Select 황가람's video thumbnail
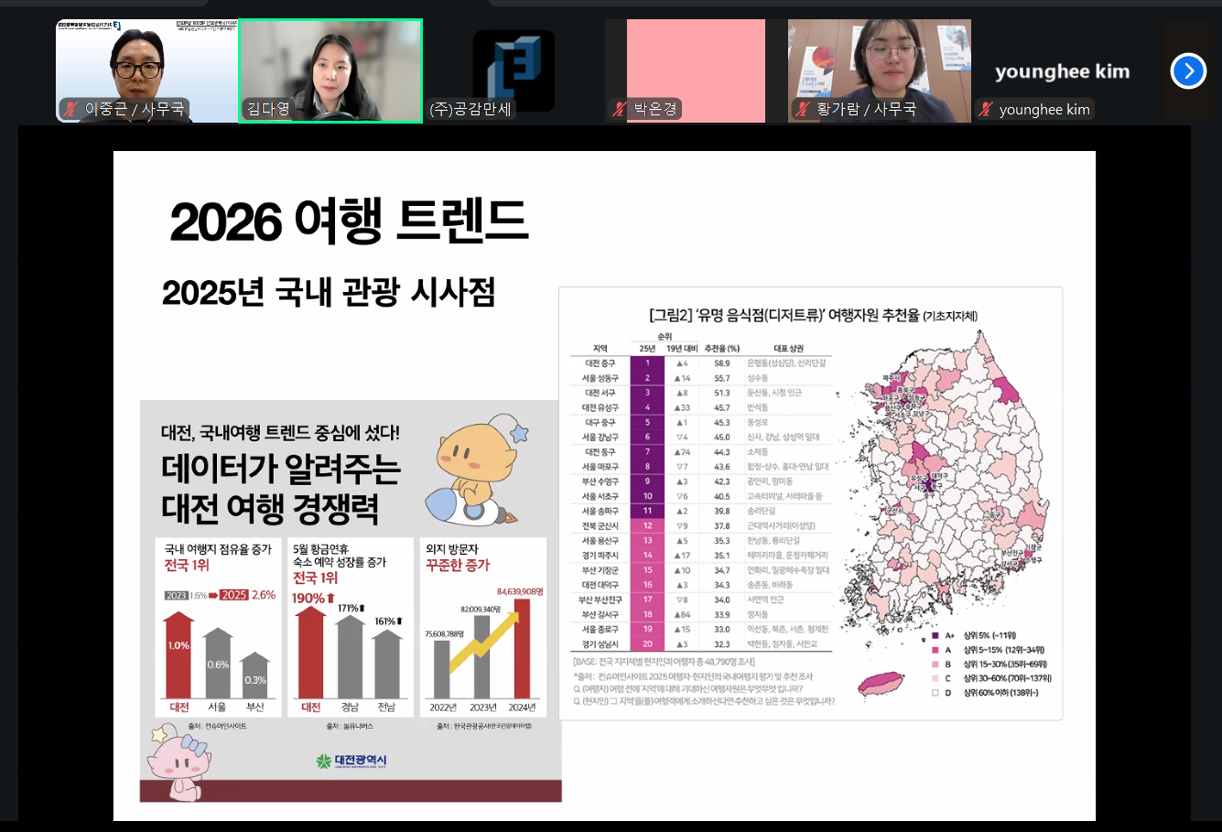The width and height of the screenshot is (1222, 832). pos(880,70)
